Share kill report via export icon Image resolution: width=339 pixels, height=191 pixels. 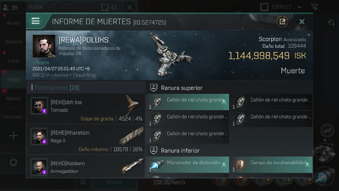coord(282,22)
